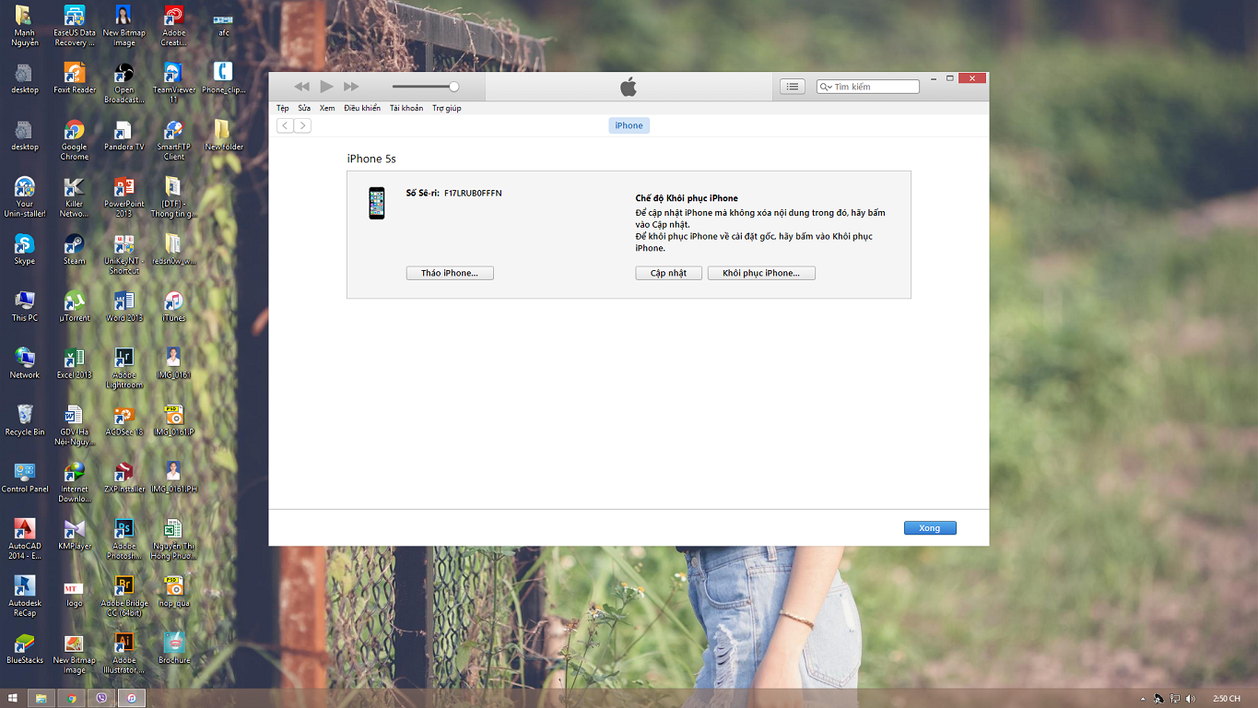1258x708 pixels.
Task: Select the Word 2013 desktop icon
Action: (x=124, y=306)
